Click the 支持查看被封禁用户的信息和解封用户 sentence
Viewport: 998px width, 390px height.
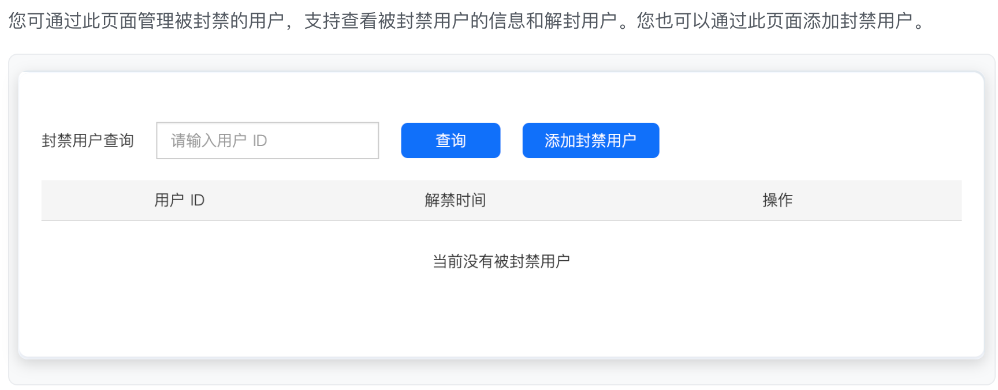click(461, 21)
